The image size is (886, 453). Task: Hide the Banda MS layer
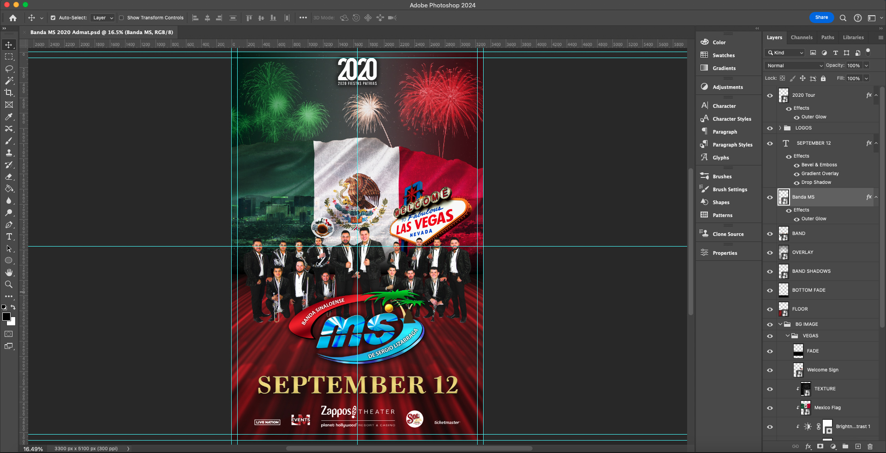(770, 197)
